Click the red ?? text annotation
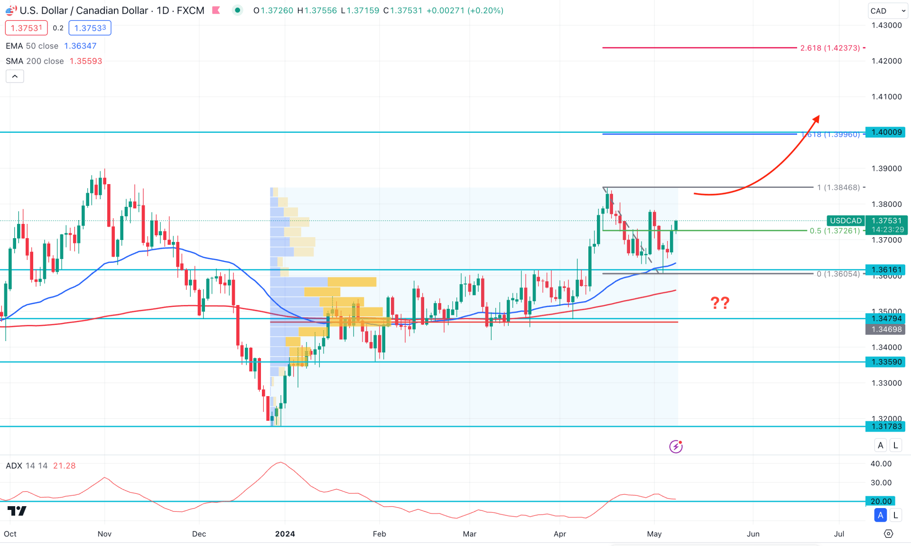Viewport: 911px width, 546px height. 720,303
